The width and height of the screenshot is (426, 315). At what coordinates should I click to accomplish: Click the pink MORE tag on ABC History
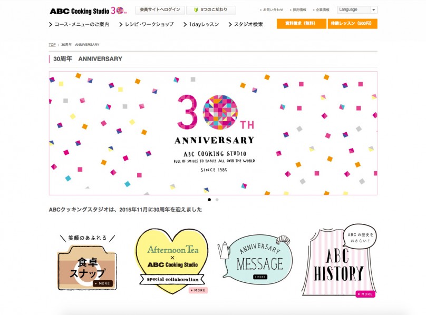[x=365, y=294]
